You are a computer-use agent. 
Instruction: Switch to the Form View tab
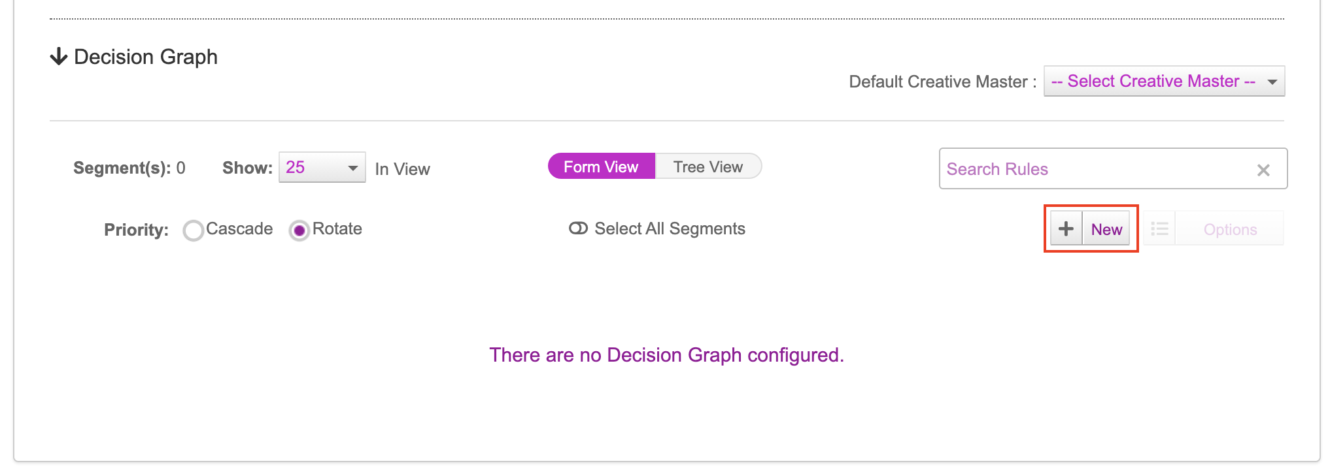pyautogui.click(x=601, y=166)
